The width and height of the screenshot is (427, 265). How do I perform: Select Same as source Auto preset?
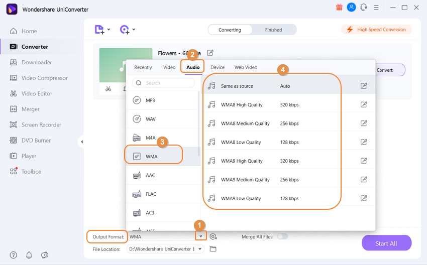point(289,86)
